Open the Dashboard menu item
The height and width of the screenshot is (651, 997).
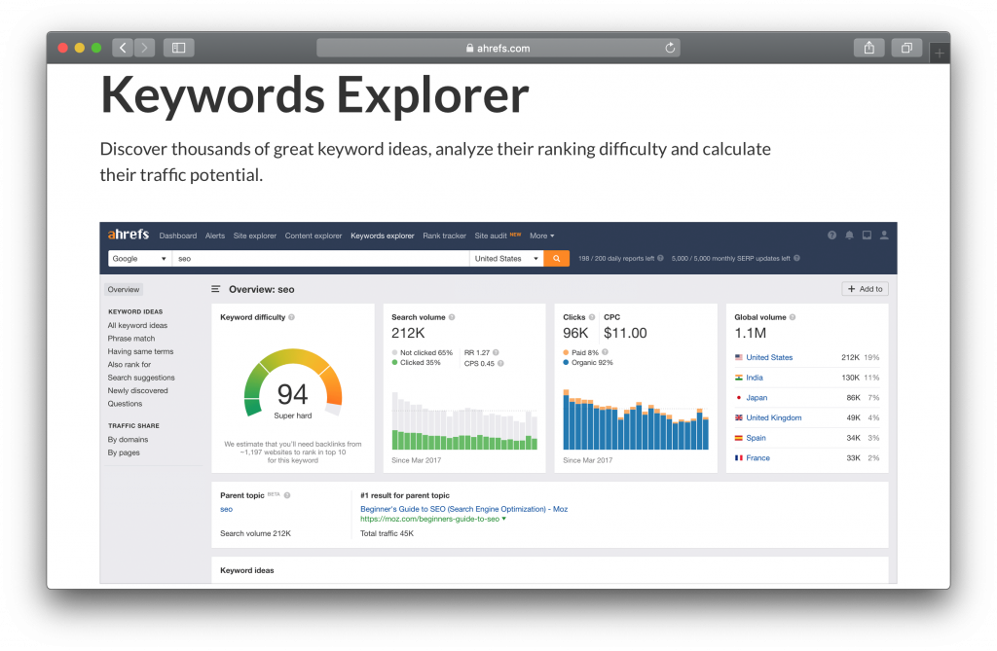(x=178, y=235)
